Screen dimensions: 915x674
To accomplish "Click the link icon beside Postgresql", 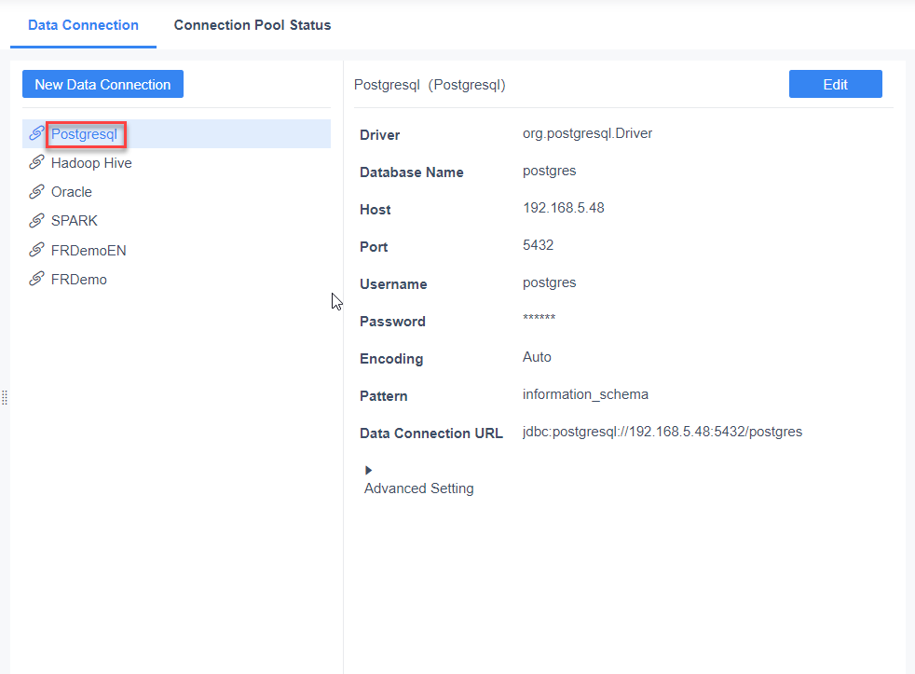I will (x=36, y=133).
